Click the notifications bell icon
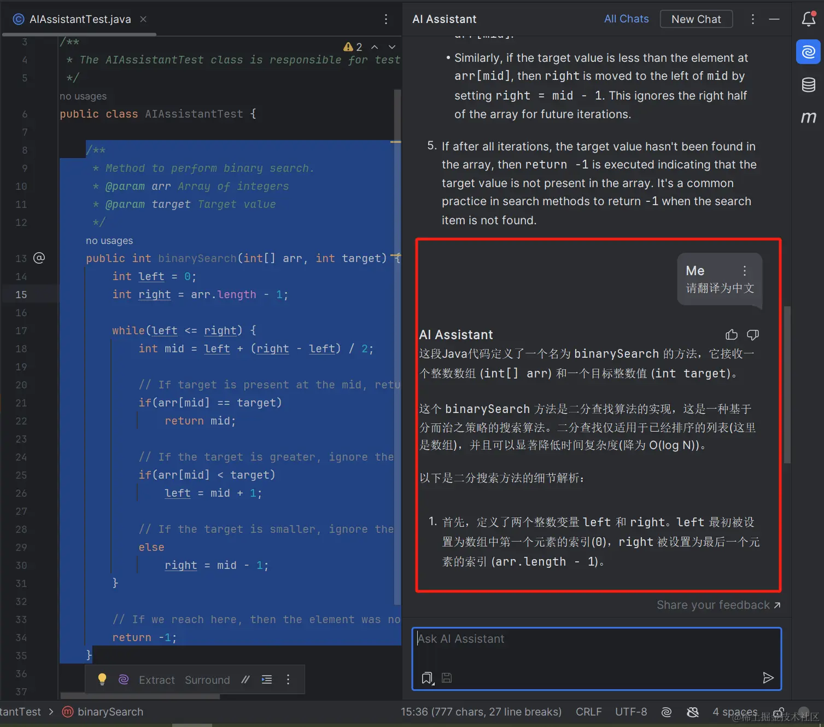 click(x=808, y=19)
